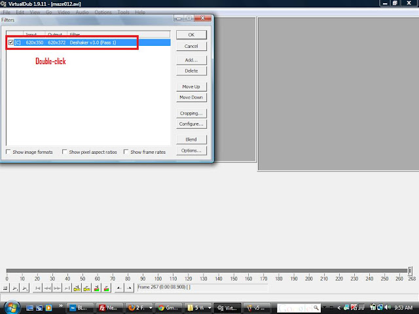The image size is (419, 314).
Task: Click Switch between windows quick launch icon
Action: (39, 308)
